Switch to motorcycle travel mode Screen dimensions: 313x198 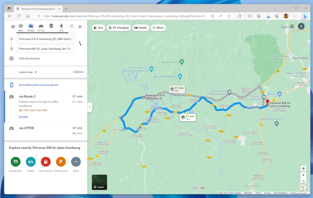pyautogui.click(x=41, y=28)
